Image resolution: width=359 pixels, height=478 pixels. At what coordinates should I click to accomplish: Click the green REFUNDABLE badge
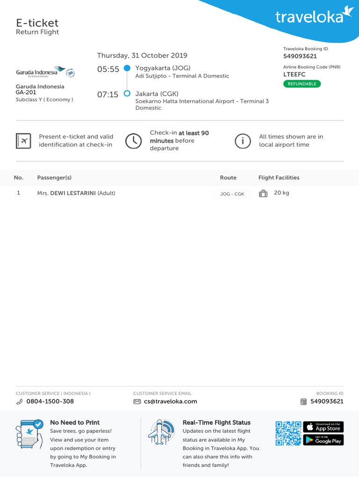(x=302, y=84)
